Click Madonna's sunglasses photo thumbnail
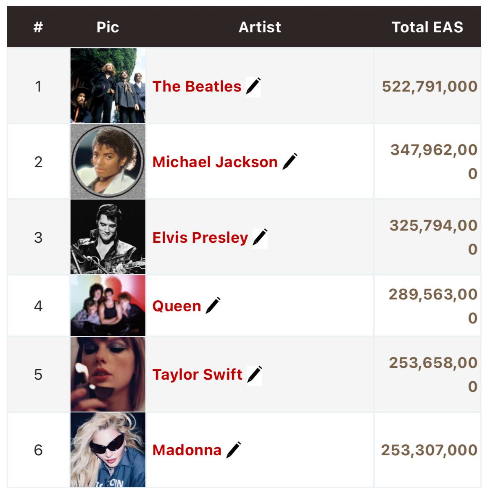Viewport: 485px width, 488px height. 108,449
